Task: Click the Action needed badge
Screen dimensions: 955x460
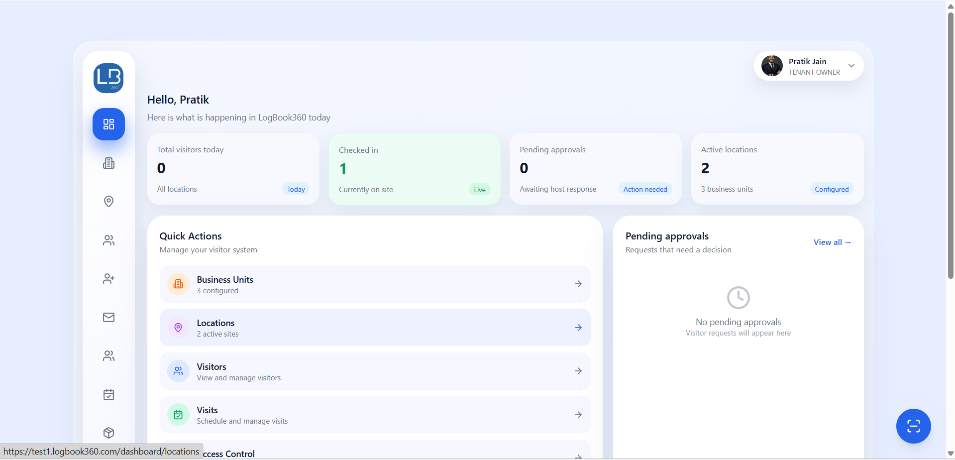Action: click(645, 189)
